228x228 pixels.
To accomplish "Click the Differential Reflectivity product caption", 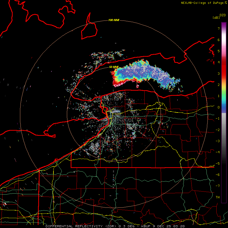I will 115,226.
